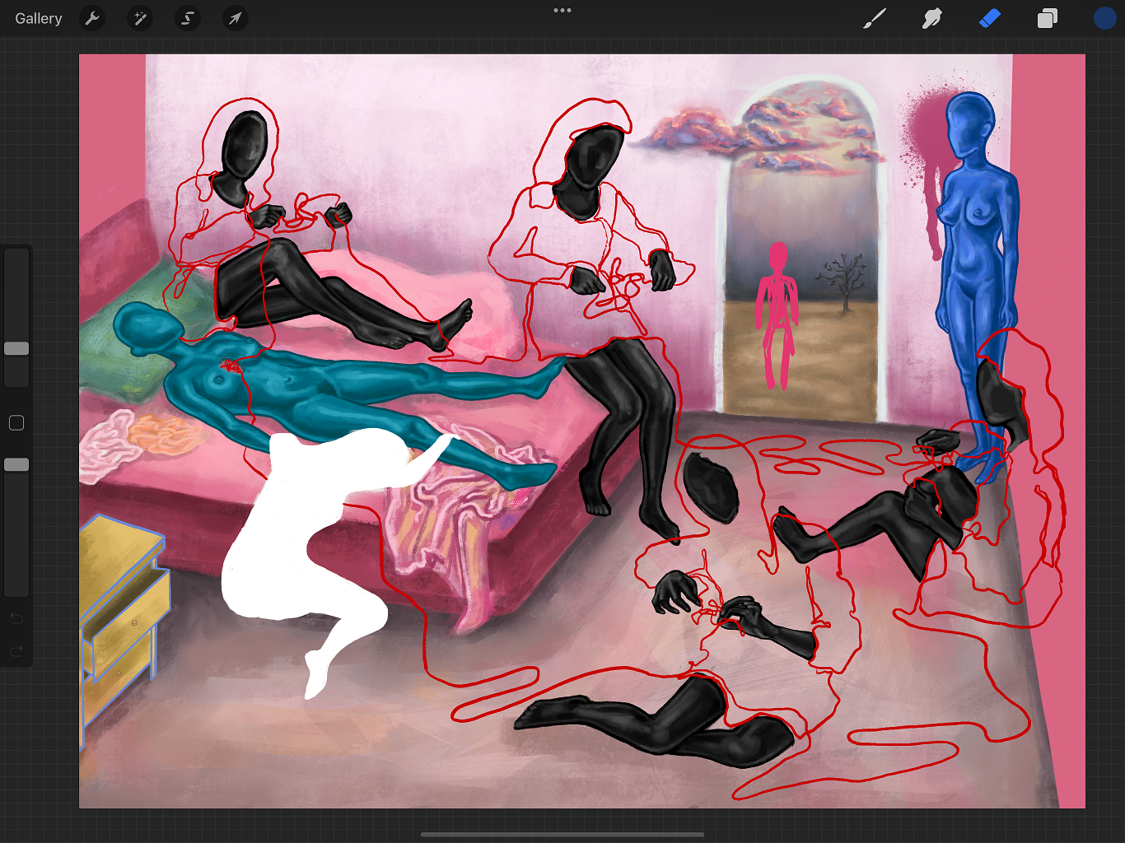Open the Gallery view
Image resolution: width=1125 pixels, height=843 pixels.
click(39, 18)
